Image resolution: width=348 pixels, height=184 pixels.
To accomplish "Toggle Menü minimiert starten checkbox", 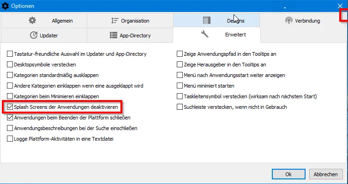I will (180, 86).
